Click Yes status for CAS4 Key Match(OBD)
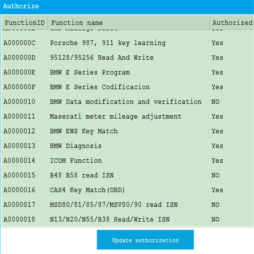The height and width of the screenshot is (254, 254). click(217, 190)
